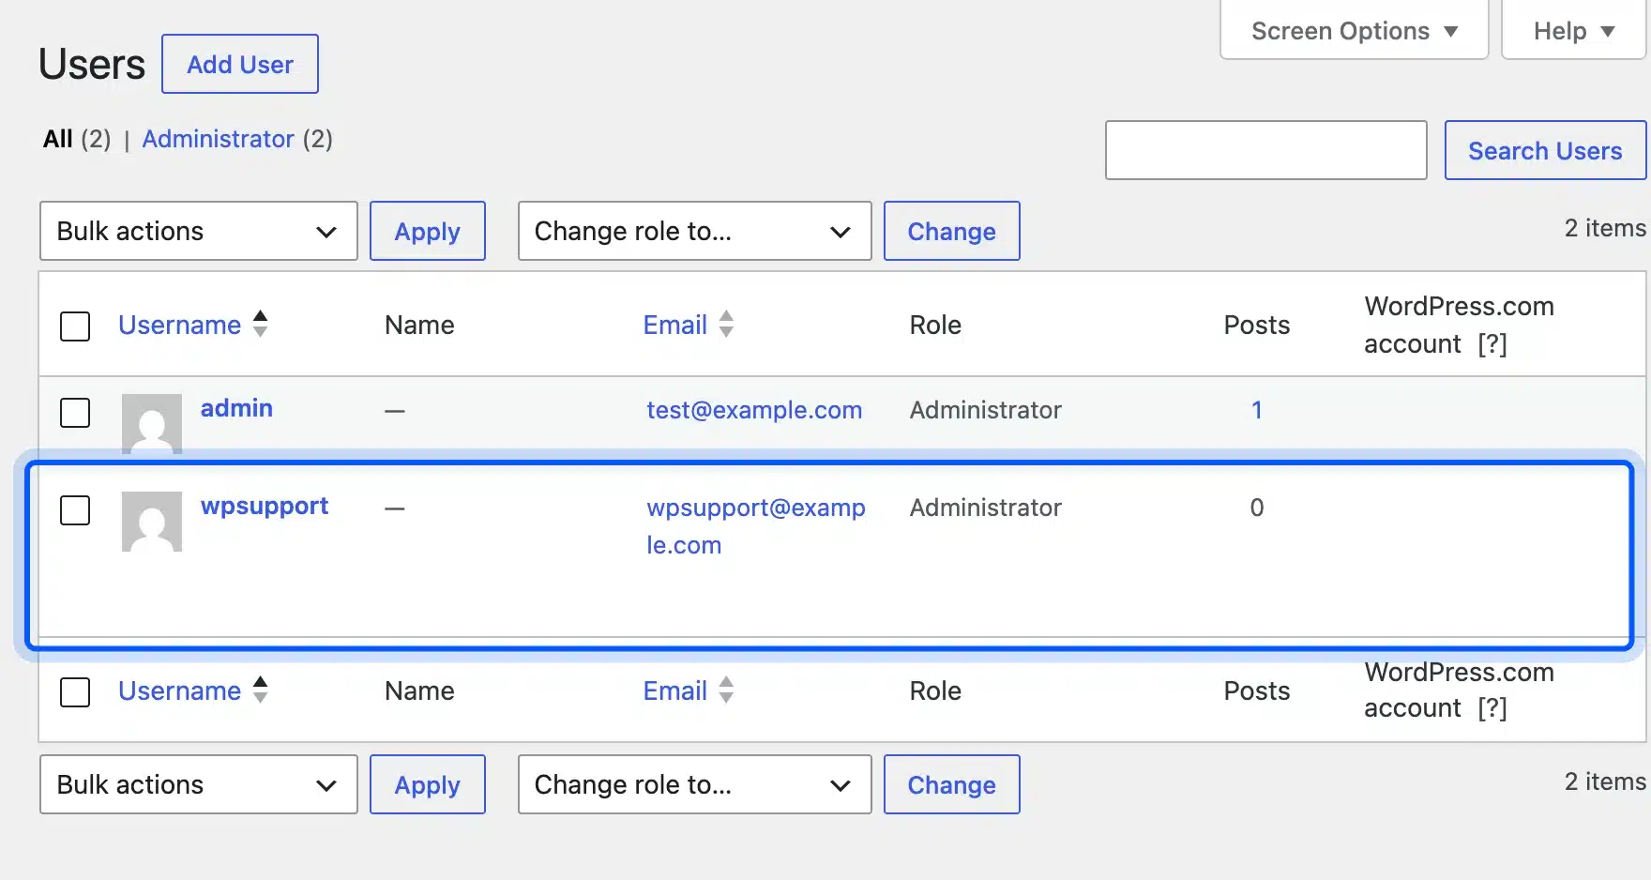Open help tooltip [?] in bottom footer
Viewport: 1651px width, 880px height.
(1492, 708)
